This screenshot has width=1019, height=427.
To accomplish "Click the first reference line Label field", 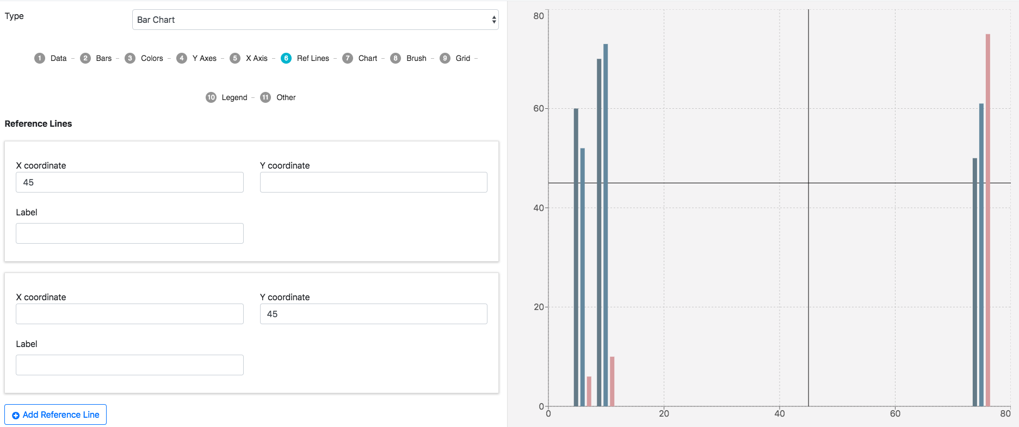I will coord(129,233).
